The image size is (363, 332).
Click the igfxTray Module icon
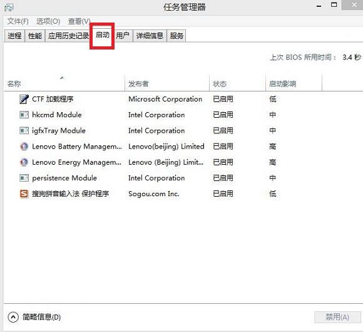pyautogui.click(x=24, y=131)
